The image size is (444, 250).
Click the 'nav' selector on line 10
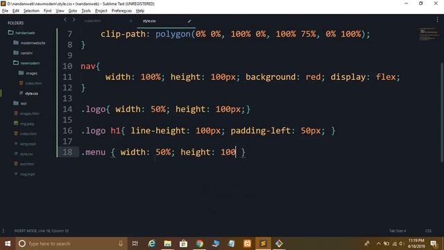88,67
